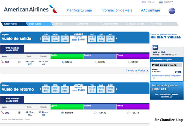Choose the + $1430 Ejecutiva return option

click(95, 113)
